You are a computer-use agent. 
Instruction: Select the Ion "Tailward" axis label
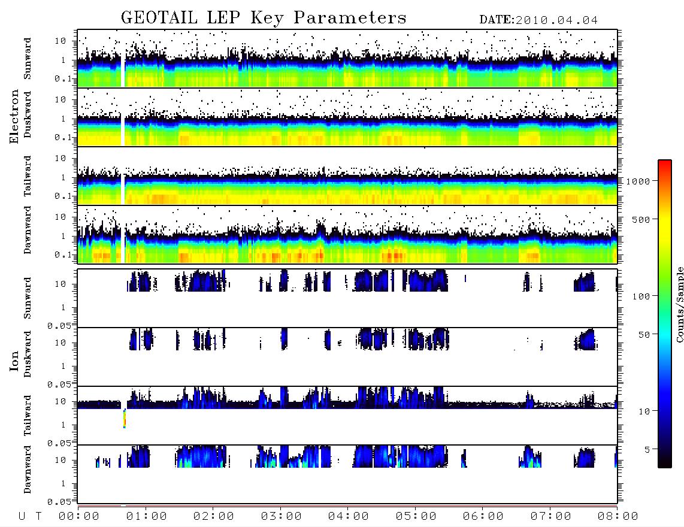click(x=28, y=416)
